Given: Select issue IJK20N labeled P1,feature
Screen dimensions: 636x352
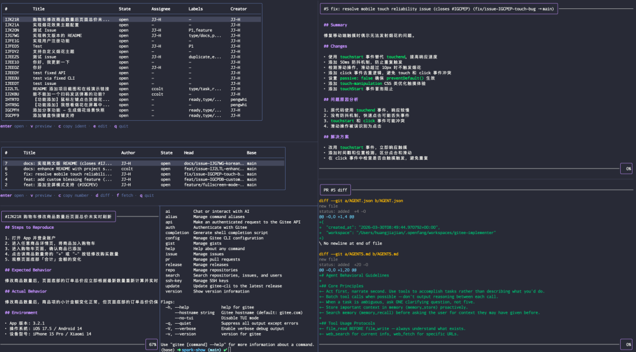Looking at the screenshot, I should tap(132, 30).
